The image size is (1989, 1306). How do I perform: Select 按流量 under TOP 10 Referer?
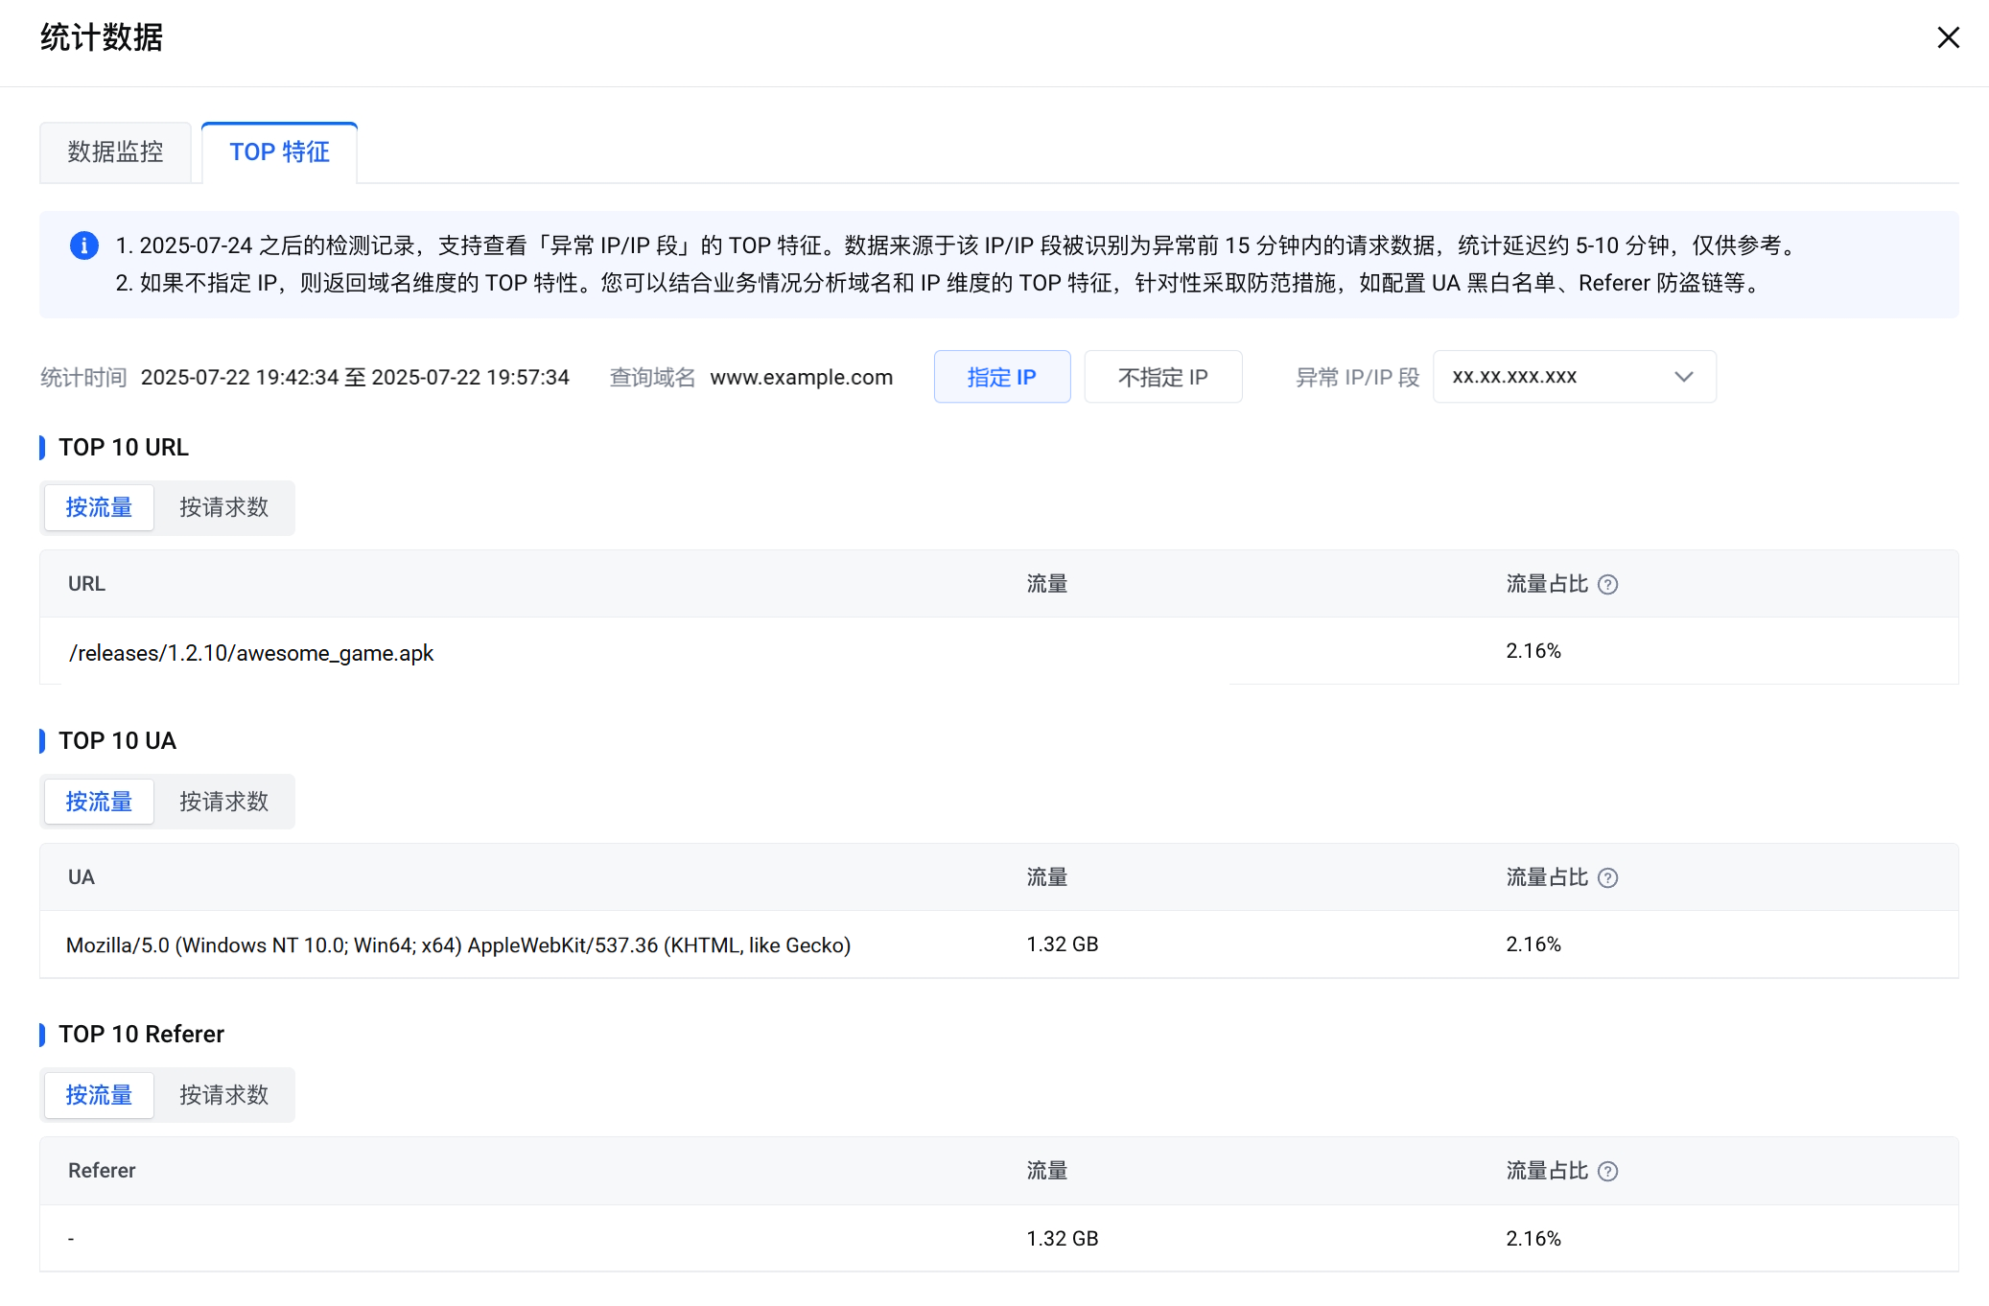click(99, 1095)
